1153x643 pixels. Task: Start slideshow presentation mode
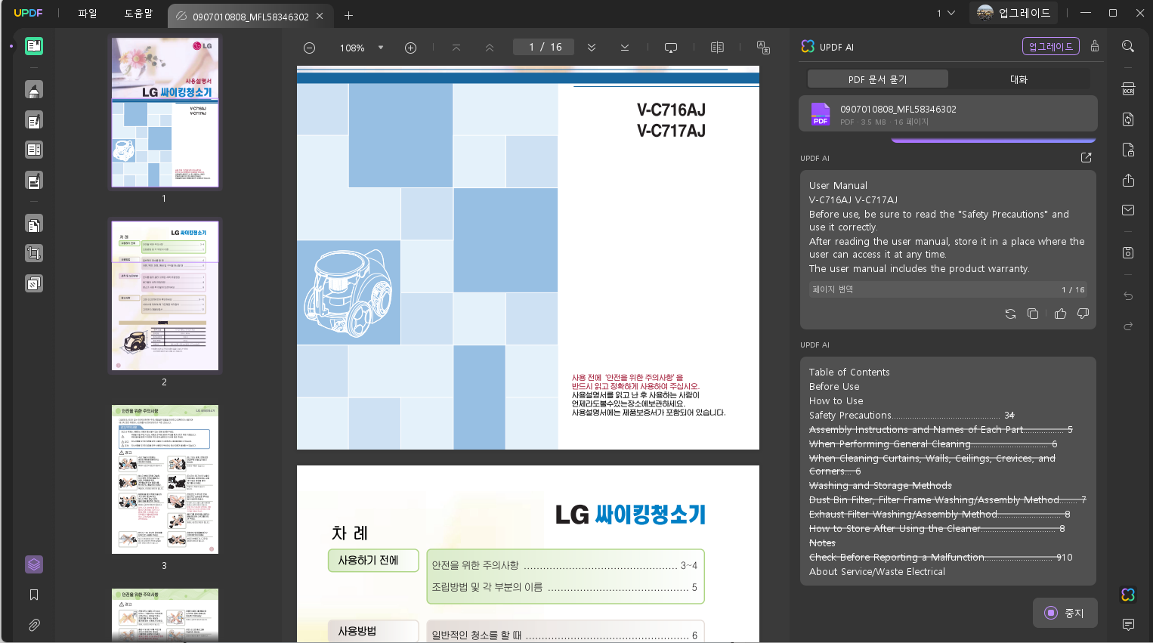[671, 48]
